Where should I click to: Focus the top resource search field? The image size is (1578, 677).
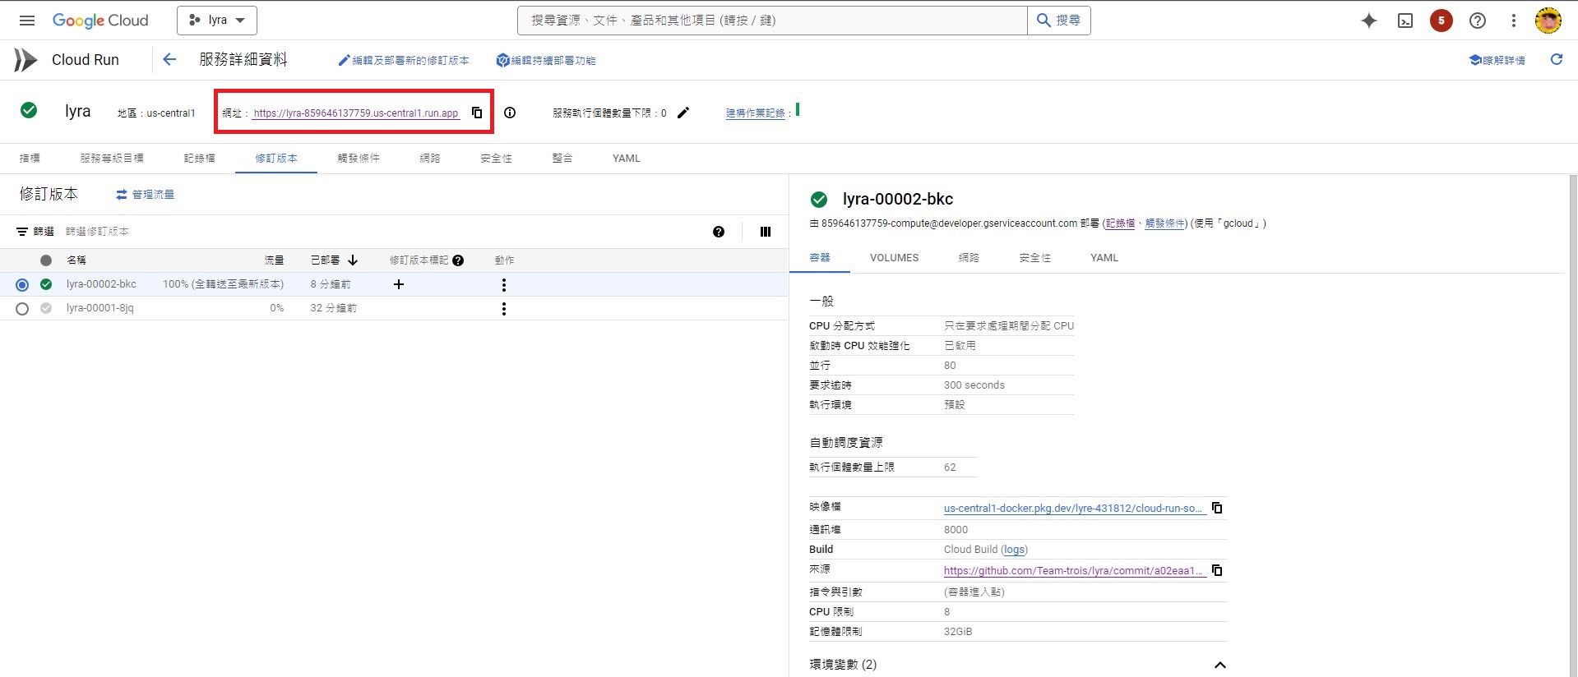tap(772, 21)
